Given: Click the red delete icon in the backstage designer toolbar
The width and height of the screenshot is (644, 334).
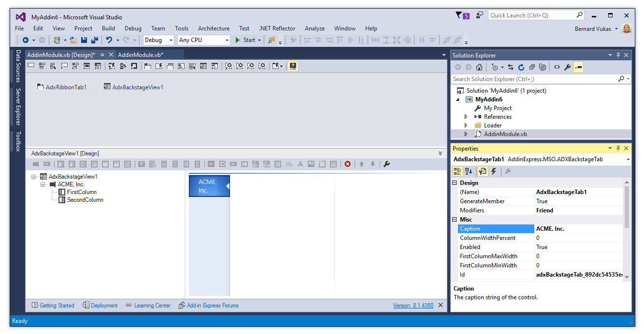Looking at the screenshot, I should (x=347, y=164).
